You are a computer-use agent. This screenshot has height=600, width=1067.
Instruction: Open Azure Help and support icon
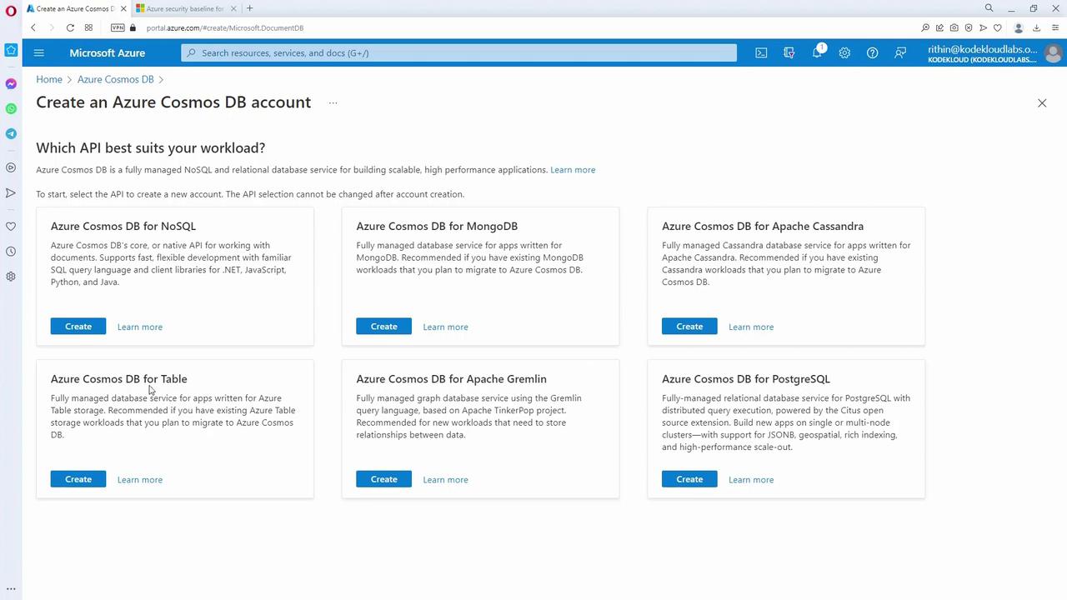tap(872, 52)
